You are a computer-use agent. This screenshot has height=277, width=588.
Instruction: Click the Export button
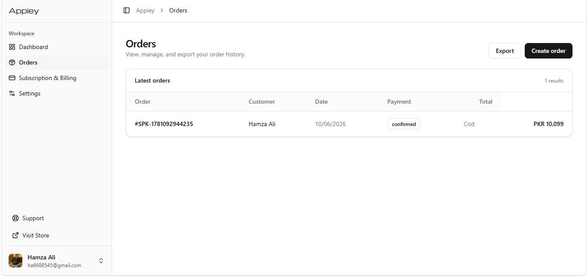[505, 51]
